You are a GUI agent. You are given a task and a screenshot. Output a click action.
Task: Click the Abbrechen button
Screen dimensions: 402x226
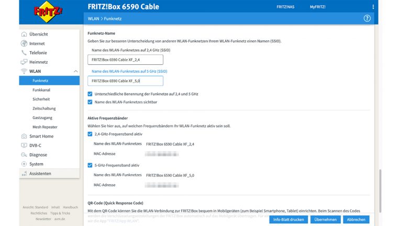356,219
